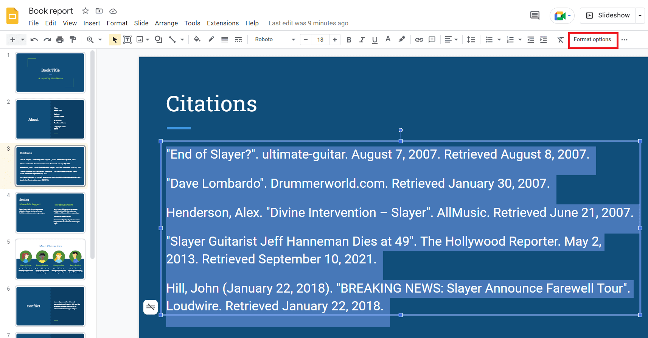
Task: Insert a text box
Action: pos(127,39)
